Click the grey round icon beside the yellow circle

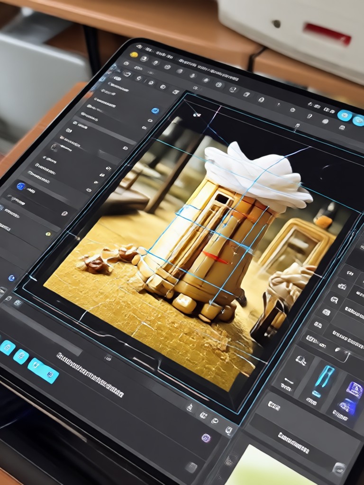(144, 58)
